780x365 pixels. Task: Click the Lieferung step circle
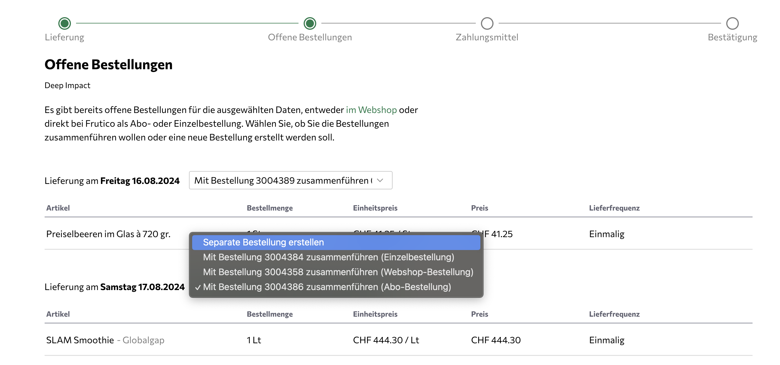[65, 23]
